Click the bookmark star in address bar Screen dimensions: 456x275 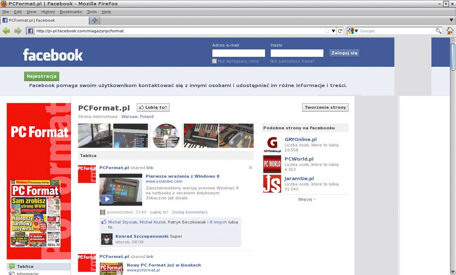tap(327, 31)
